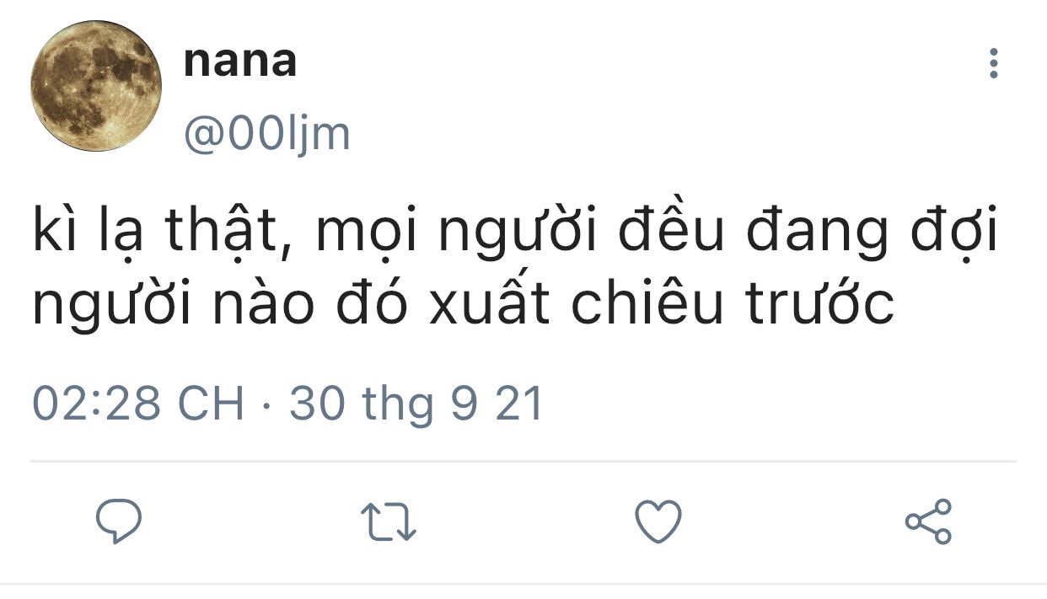1047x599 pixels.
Task: Retweet this post with the arrows icon
Action: pos(388,522)
